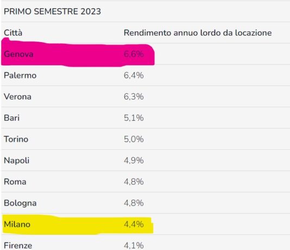Click the 4,9% yield for Napoli

(x=134, y=161)
